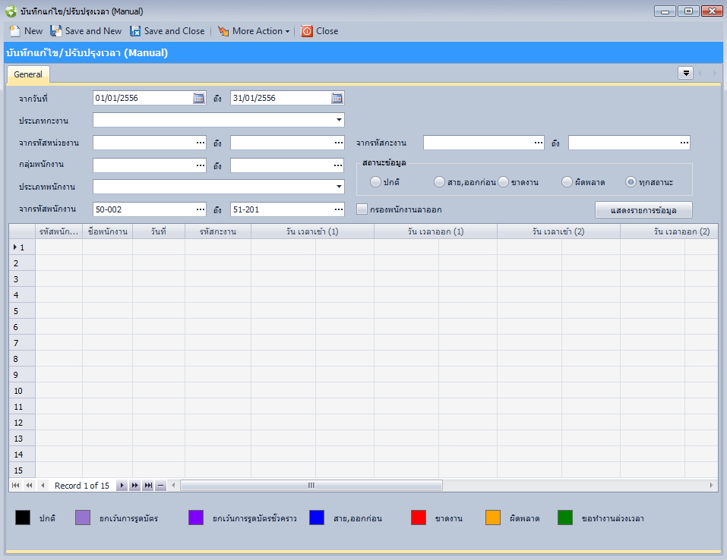
Task: Open lookup for employee code 51-201
Action: click(339, 209)
